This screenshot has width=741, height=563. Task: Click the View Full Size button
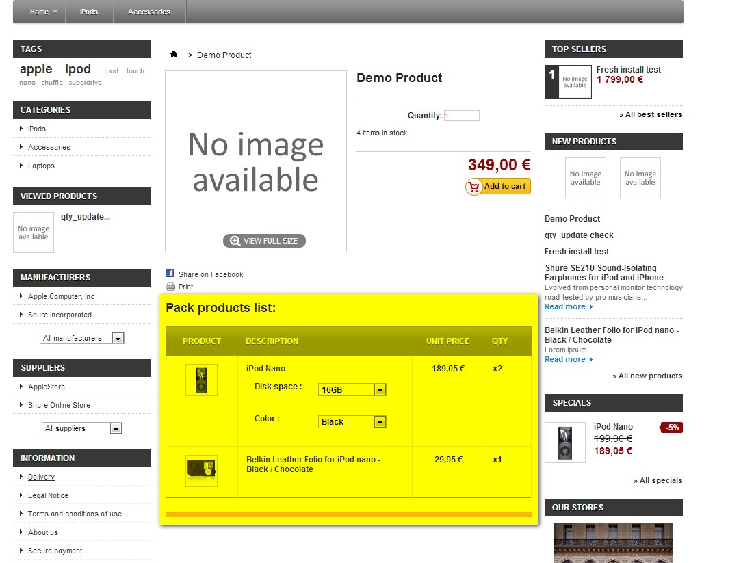coord(264,241)
